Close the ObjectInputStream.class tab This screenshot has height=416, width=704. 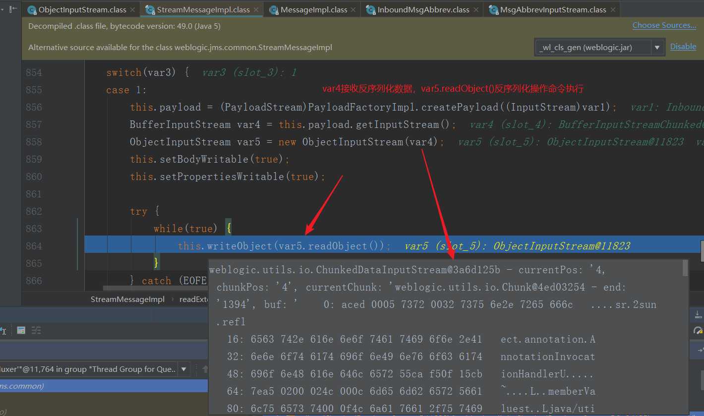(x=132, y=9)
